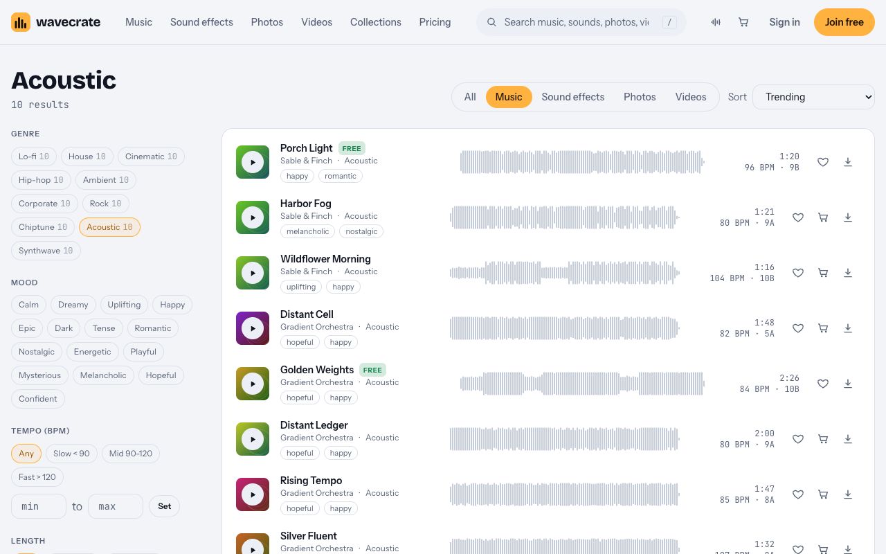This screenshot has height=554, width=886.
Task: Add Harbor Fog to cart
Action: click(823, 217)
